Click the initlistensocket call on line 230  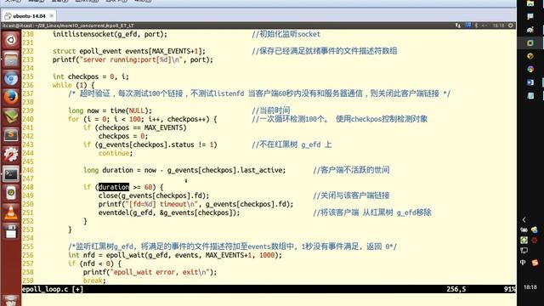[x=110, y=34]
